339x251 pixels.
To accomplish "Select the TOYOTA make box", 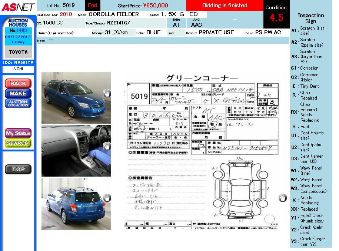I will (x=18, y=52).
